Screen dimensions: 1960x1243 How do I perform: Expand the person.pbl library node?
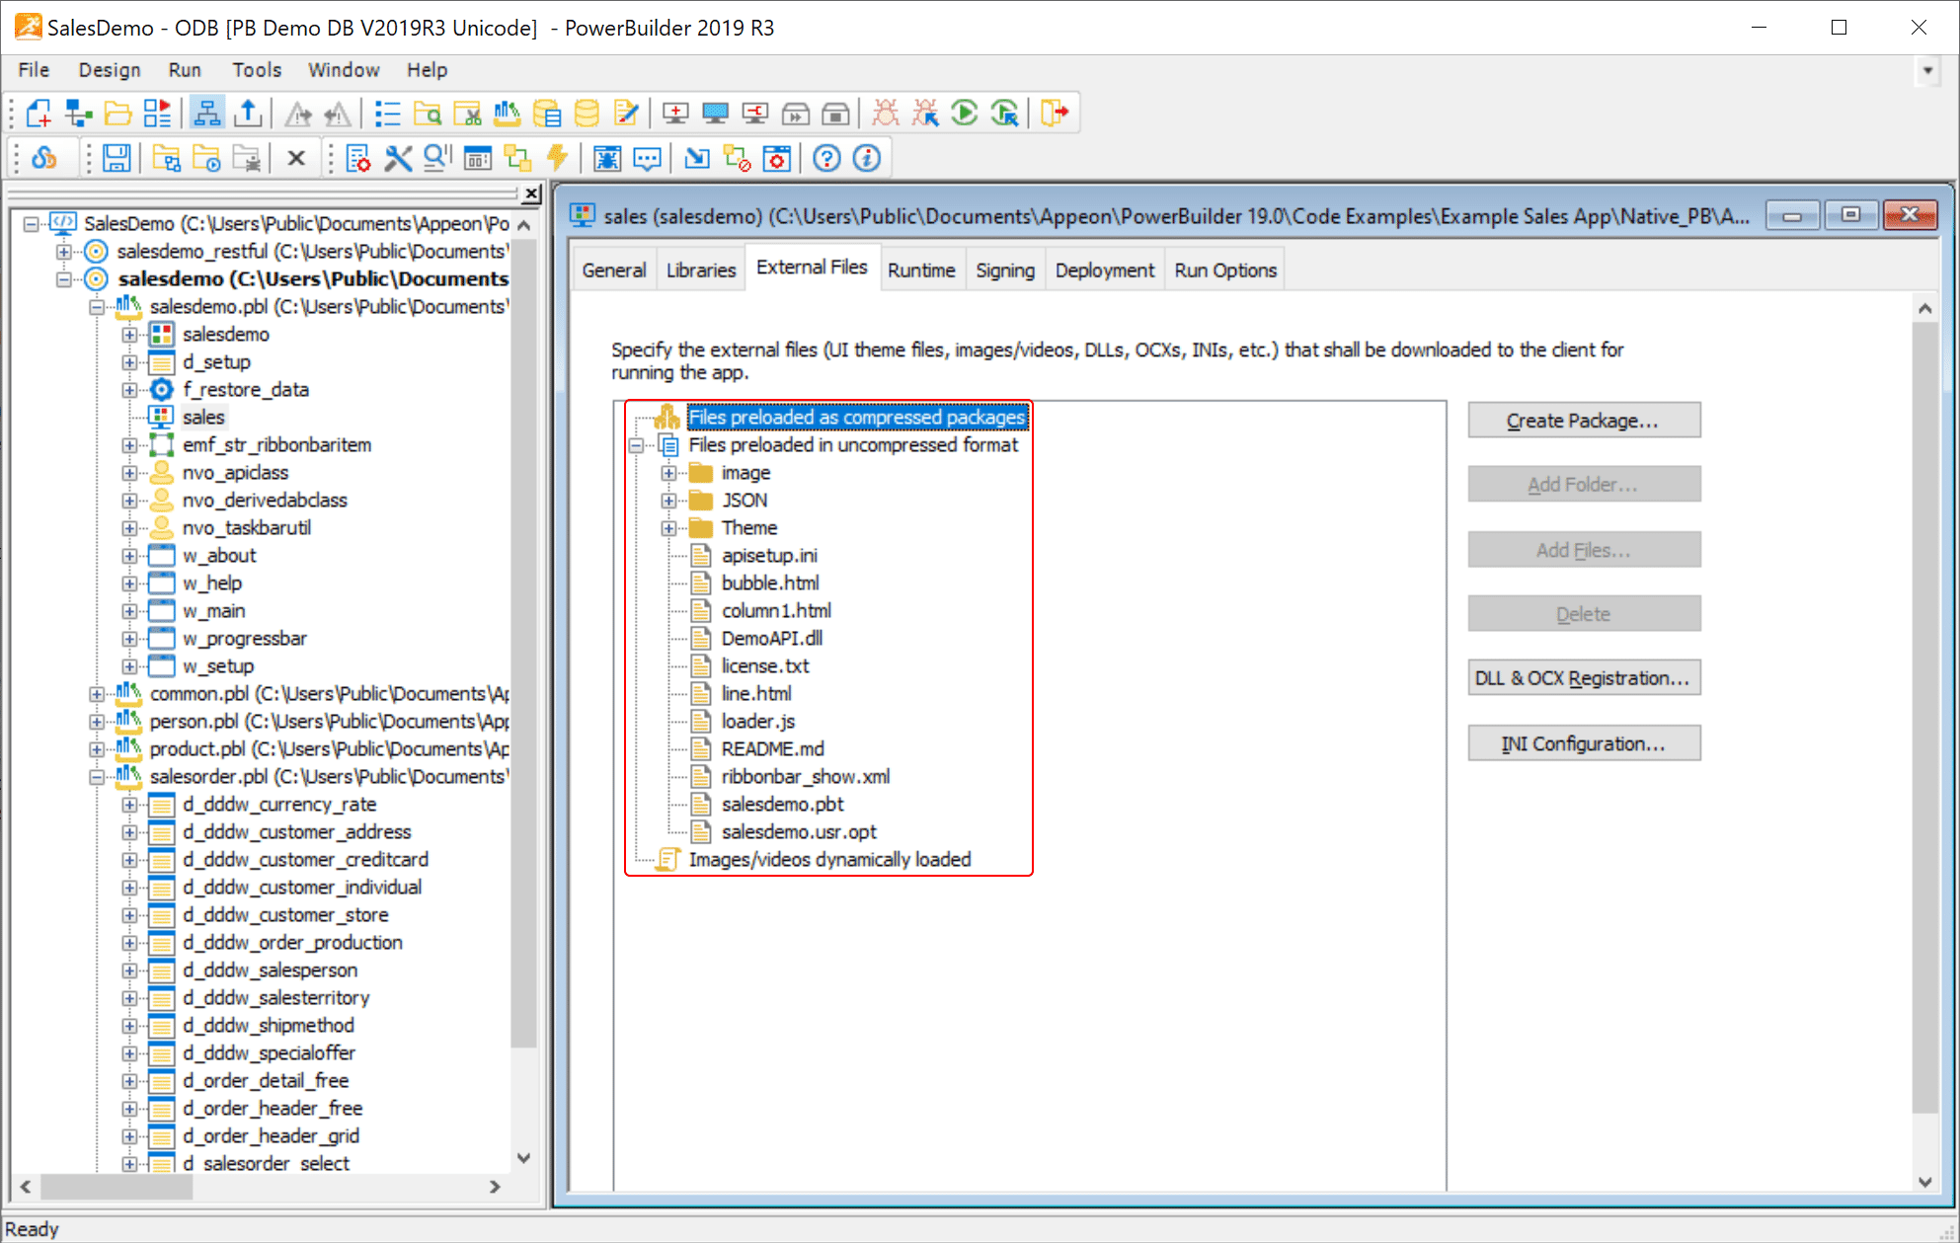click(97, 722)
